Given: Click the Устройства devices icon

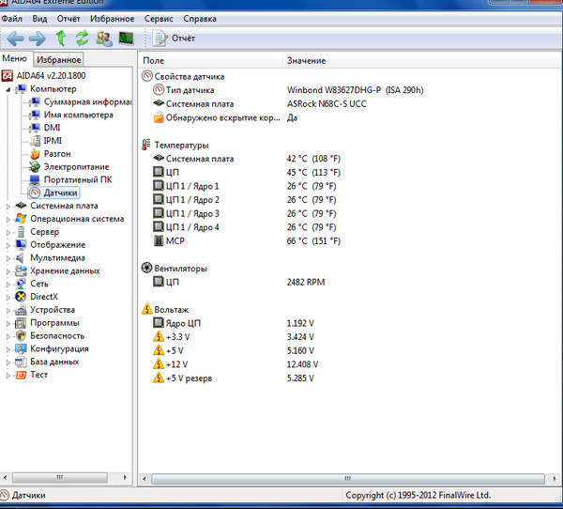Looking at the screenshot, I should [x=21, y=310].
